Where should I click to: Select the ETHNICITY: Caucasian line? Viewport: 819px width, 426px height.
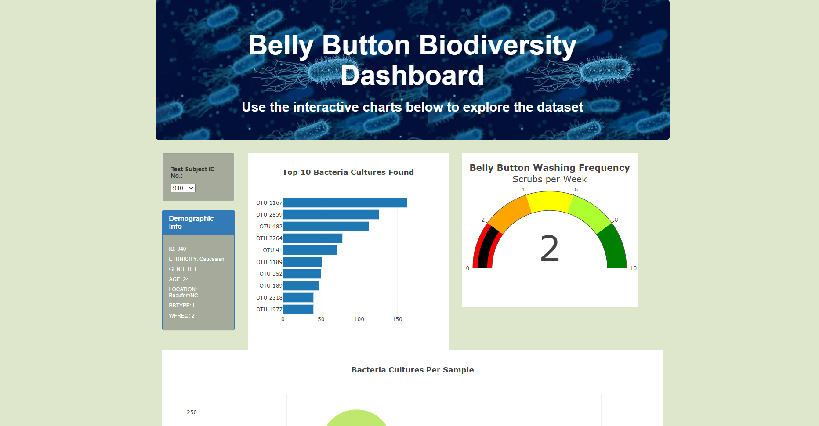click(x=196, y=259)
